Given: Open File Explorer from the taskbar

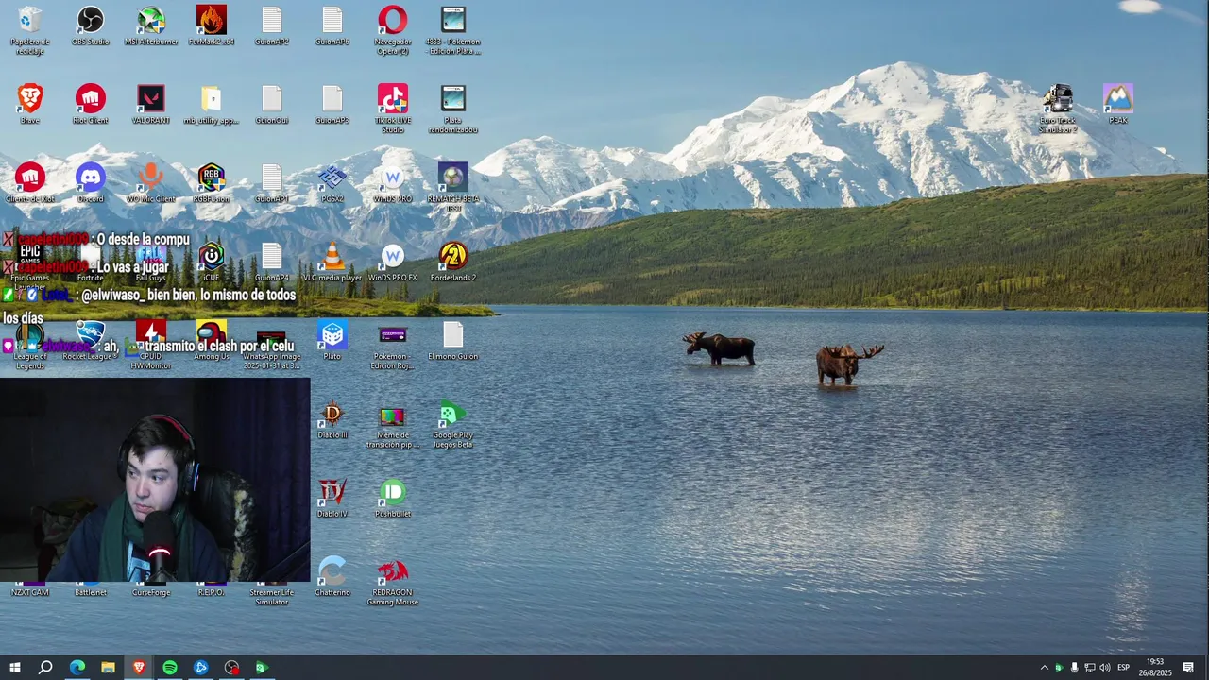Looking at the screenshot, I should (108, 668).
